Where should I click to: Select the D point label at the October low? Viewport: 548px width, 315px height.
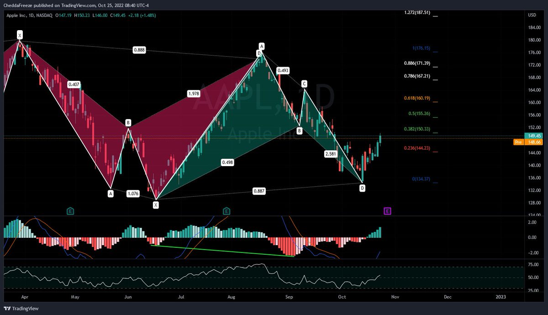(x=362, y=188)
